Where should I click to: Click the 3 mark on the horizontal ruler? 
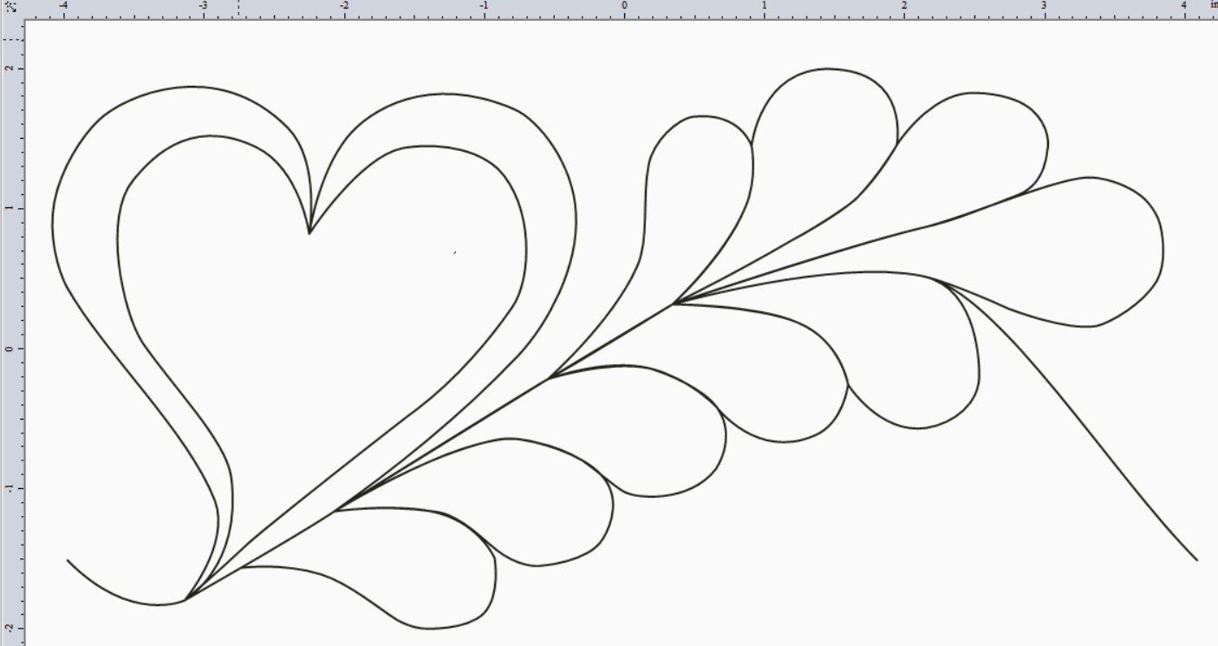pos(1045,7)
